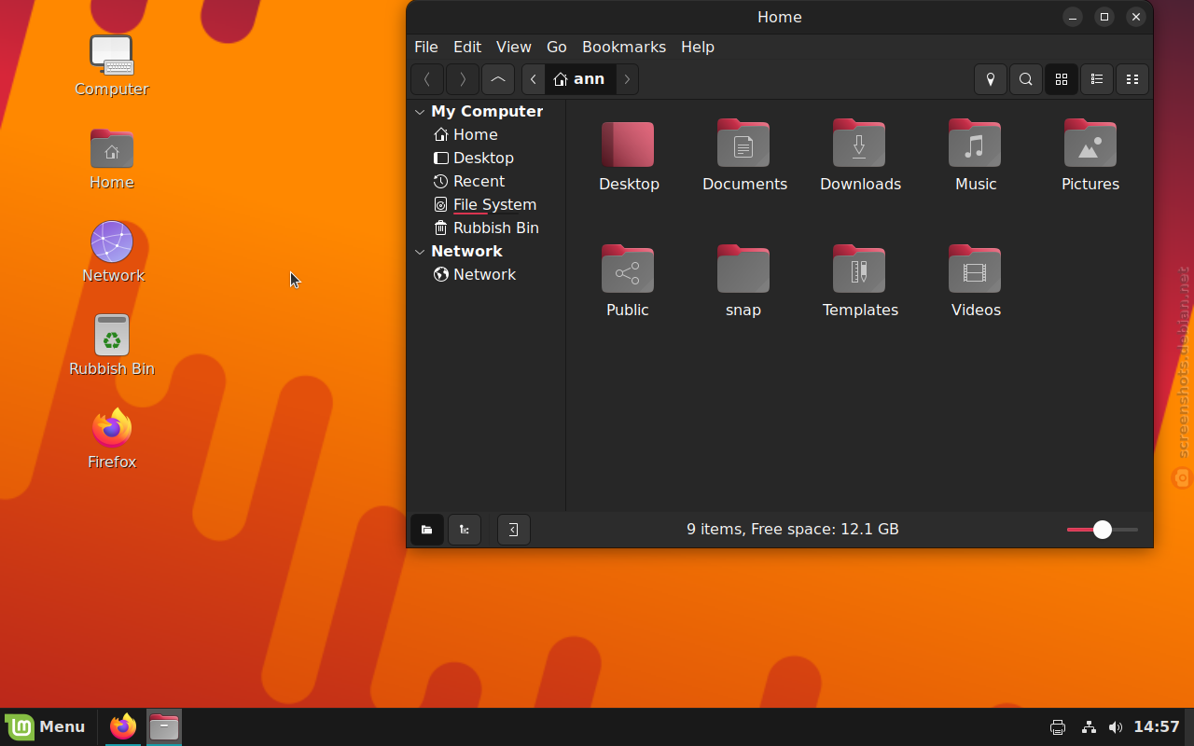Show places in the sidebar button
This screenshot has height=746, width=1194.
[427, 530]
